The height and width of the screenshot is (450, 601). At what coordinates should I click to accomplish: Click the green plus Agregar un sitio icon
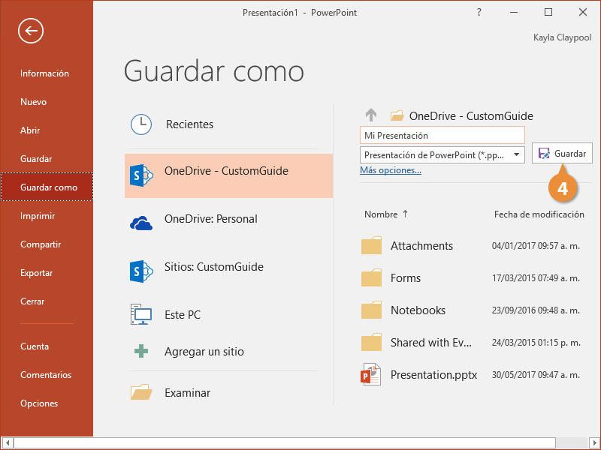141,351
